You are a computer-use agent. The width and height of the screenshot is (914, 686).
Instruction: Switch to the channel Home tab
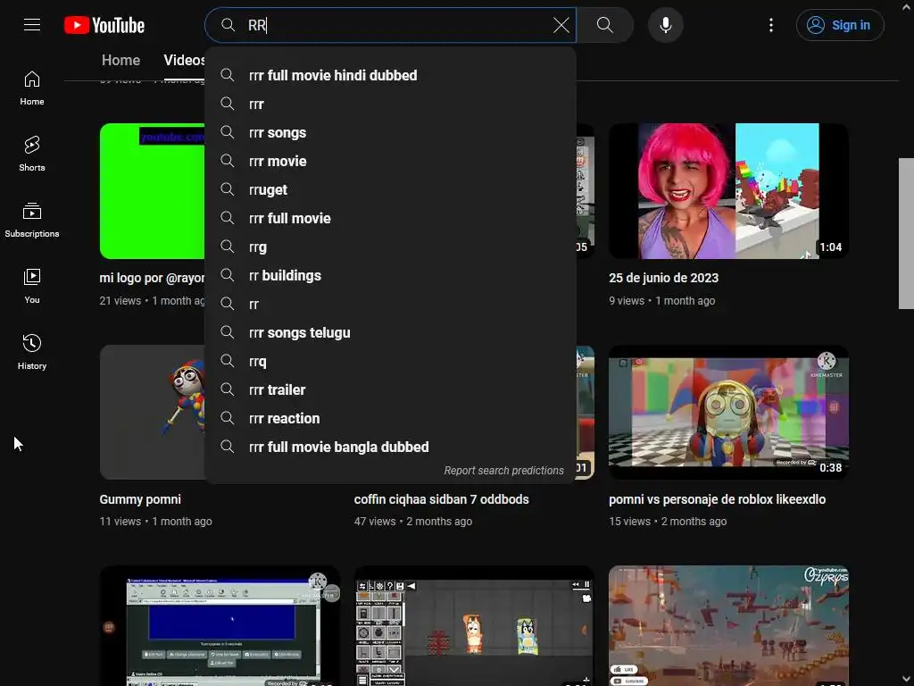pyautogui.click(x=120, y=60)
